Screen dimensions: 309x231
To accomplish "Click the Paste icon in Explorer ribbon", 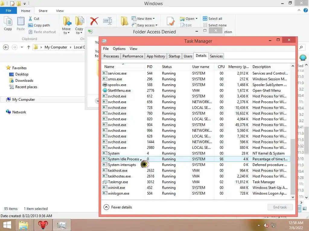I will pyautogui.click(x=21, y=21).
